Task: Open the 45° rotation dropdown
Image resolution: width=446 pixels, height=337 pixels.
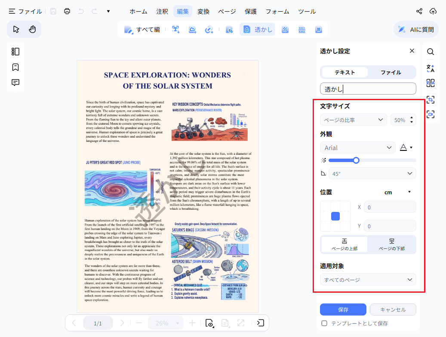Action: 372,174
